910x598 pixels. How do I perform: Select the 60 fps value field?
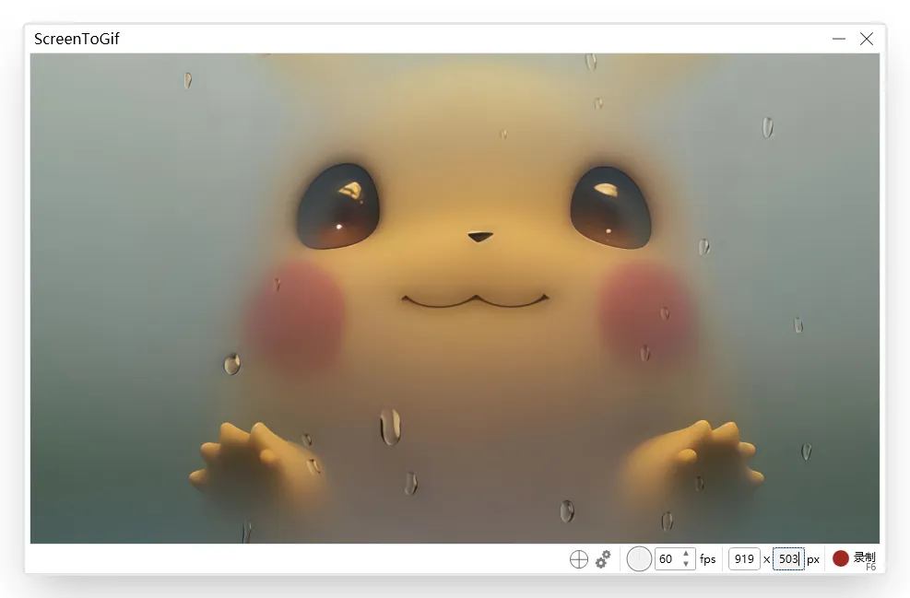(675, 559)
